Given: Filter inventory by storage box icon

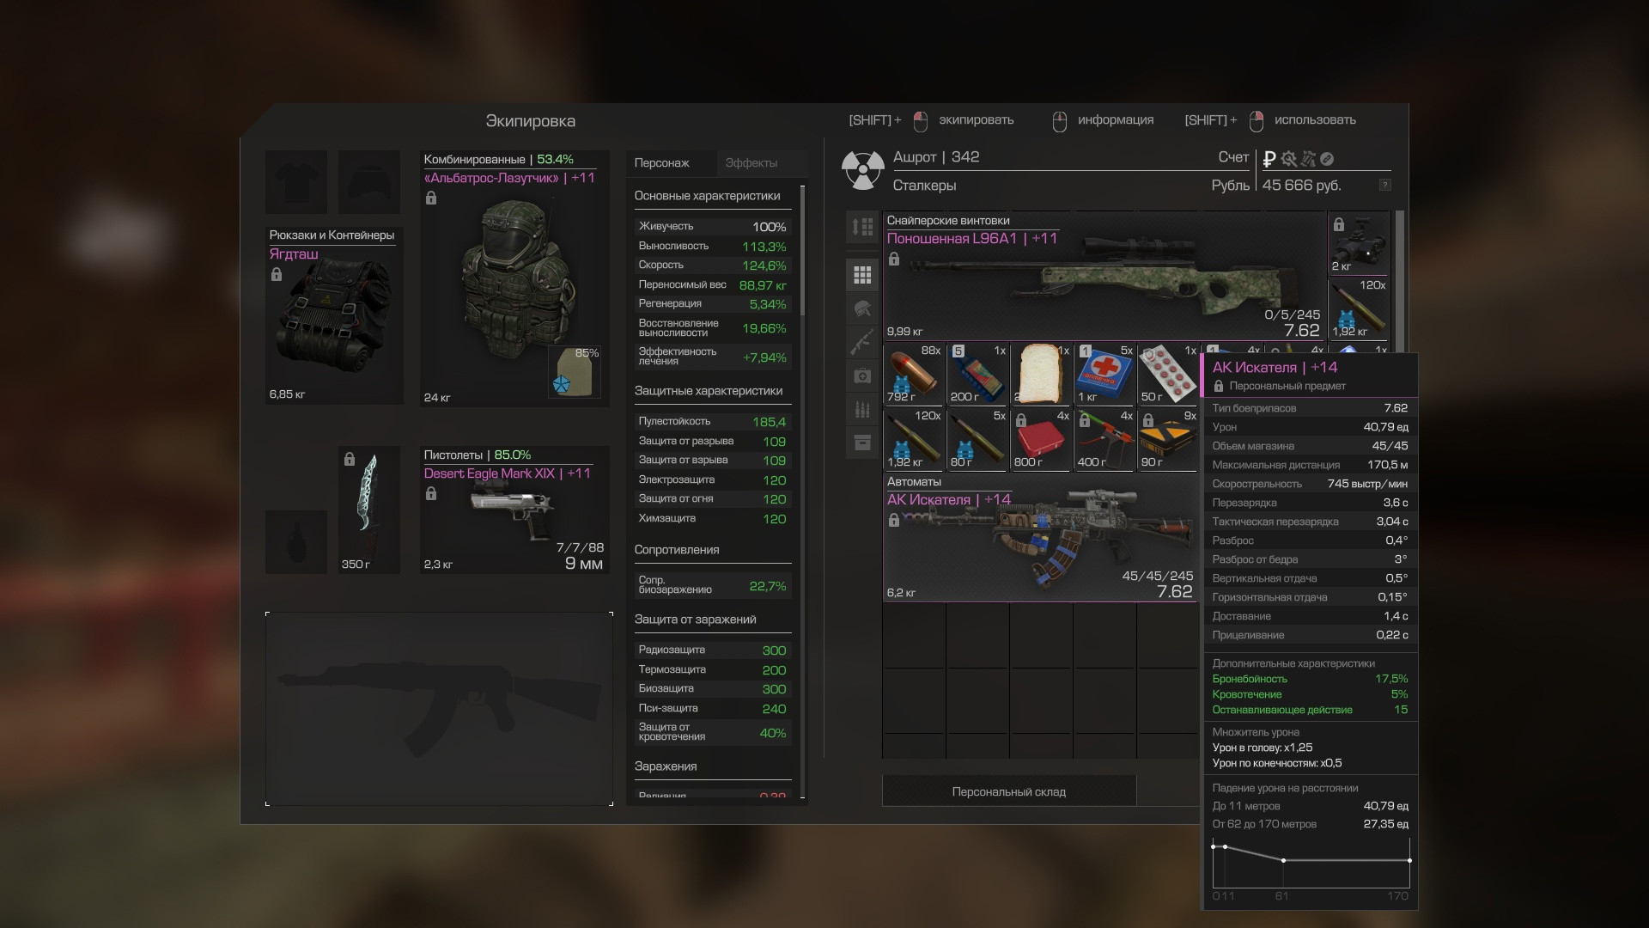Looking at the screenshot, I should point(862,443).
